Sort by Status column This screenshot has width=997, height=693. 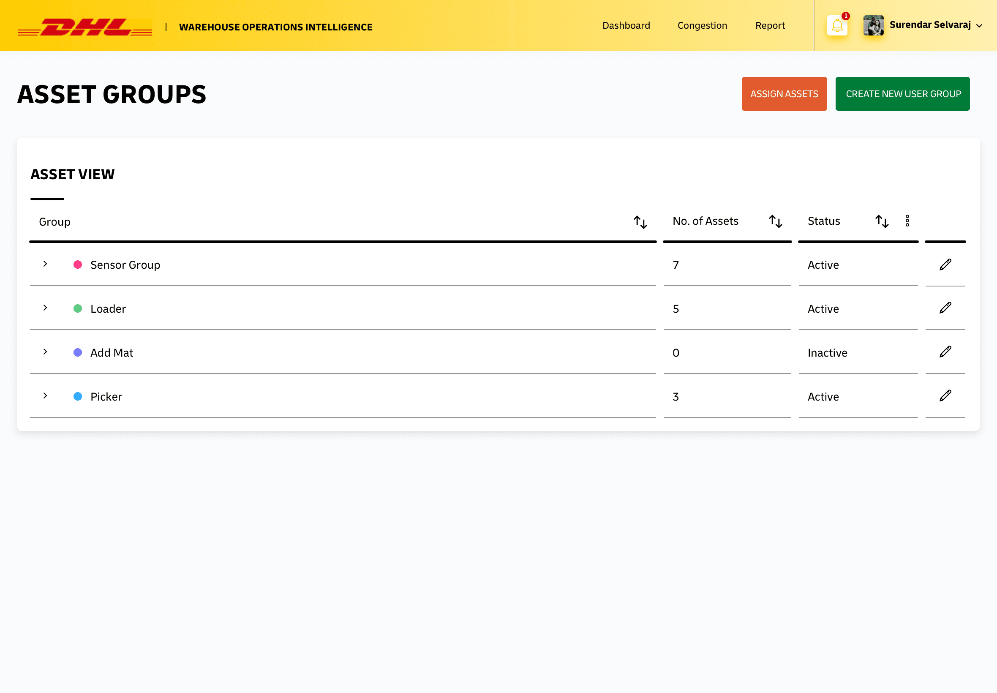point(882,221)
